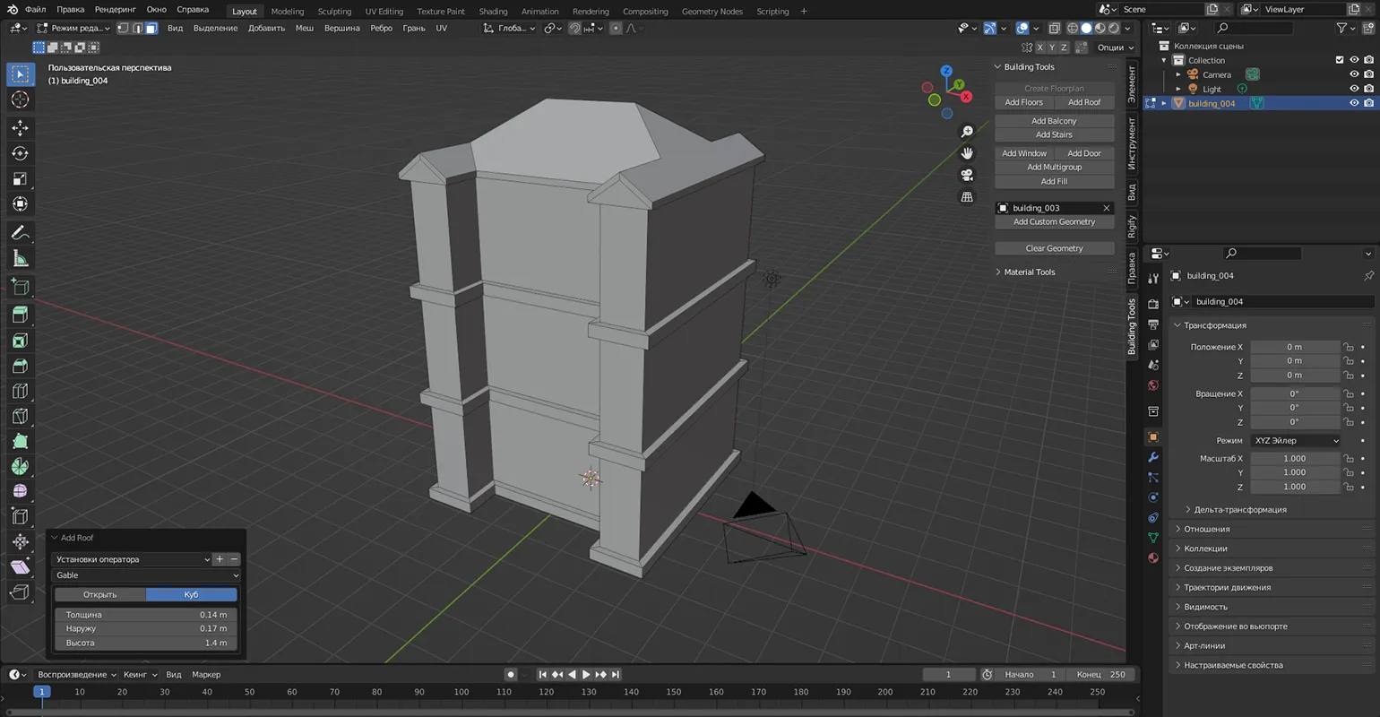The image size is (1380, 717).
Task: Select the Rotate tool in left toolbar
Action: [20, 153]
